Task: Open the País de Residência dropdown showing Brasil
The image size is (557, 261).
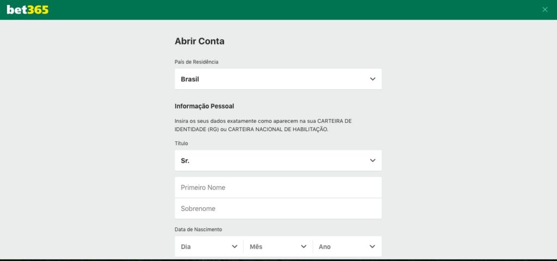Action: (278, 79)
